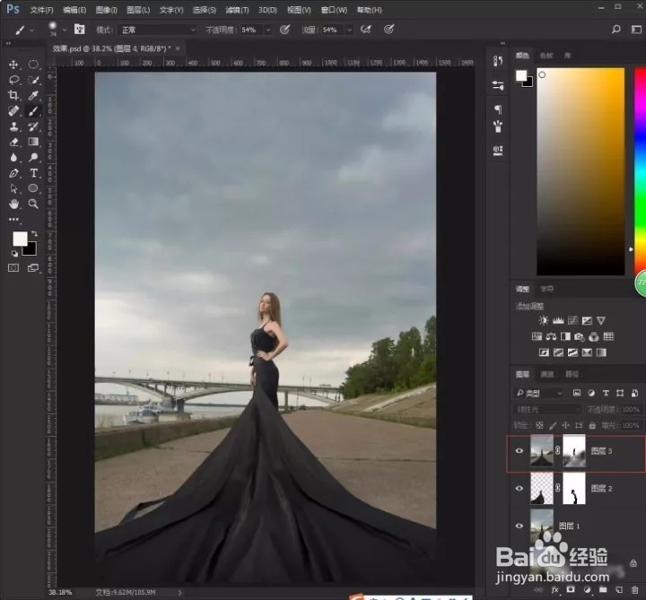
Task: Select the Lasso tool
Action: tap(13, 80)
